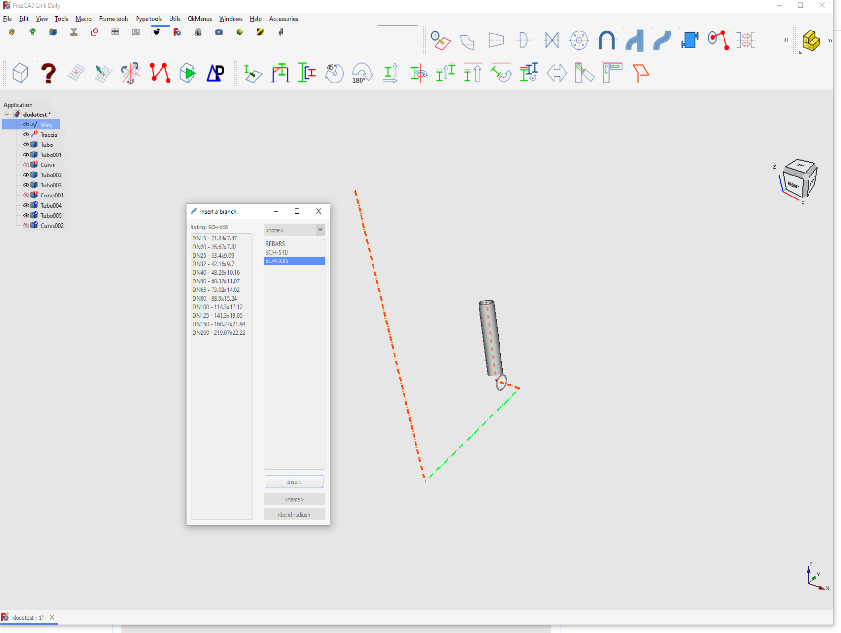Screen dimensions: 841x633
Task: Click the red polyline with dots icon
Action: [160, 73]
